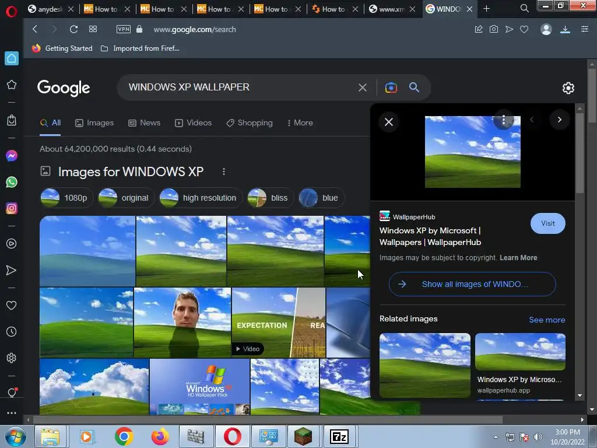This screenshot has width=597, height=448.
Task: Select the bliss filter chip
Action: pyautogui.click(x=271, y=198)
